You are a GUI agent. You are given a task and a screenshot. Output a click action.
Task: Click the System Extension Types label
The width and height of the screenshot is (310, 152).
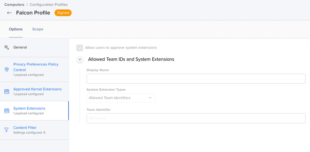pyautogui.click(x=106, y=90)
